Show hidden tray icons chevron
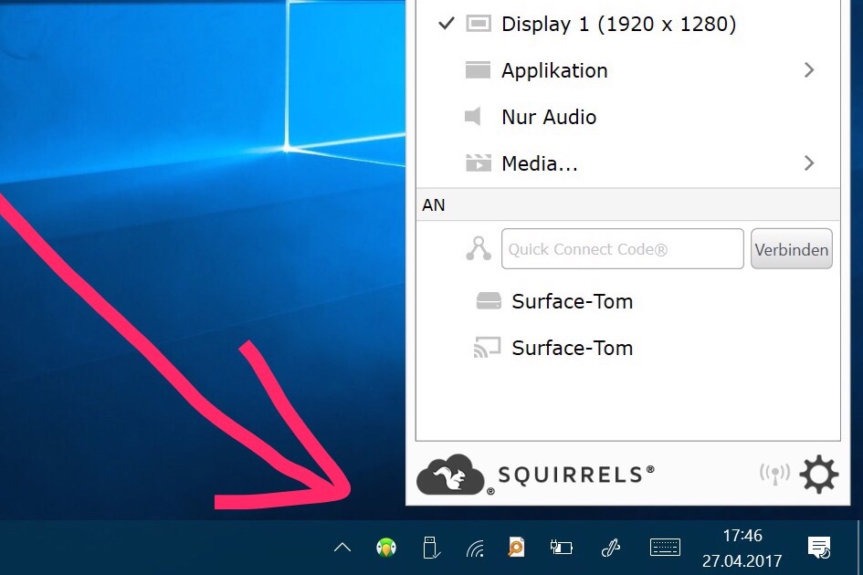 click(x=342, y=548)
